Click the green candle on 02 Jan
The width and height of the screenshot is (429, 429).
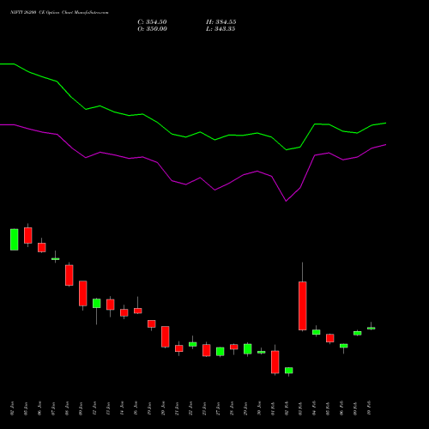click(x=15, y=239)
